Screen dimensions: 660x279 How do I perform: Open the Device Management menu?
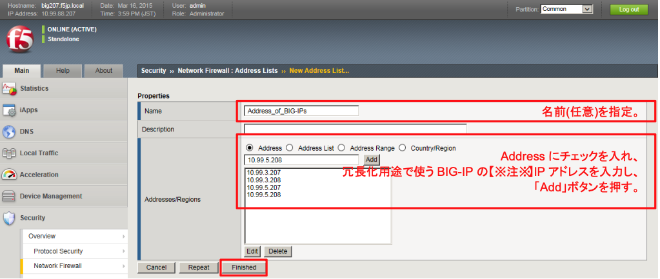(64, 197)
